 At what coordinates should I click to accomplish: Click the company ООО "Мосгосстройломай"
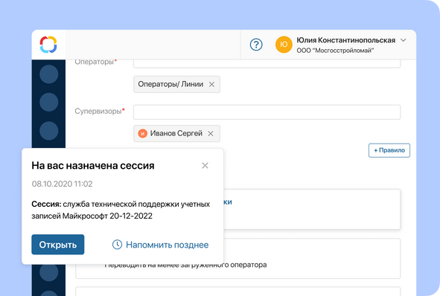pyautogui.click(x=335, y=51)
